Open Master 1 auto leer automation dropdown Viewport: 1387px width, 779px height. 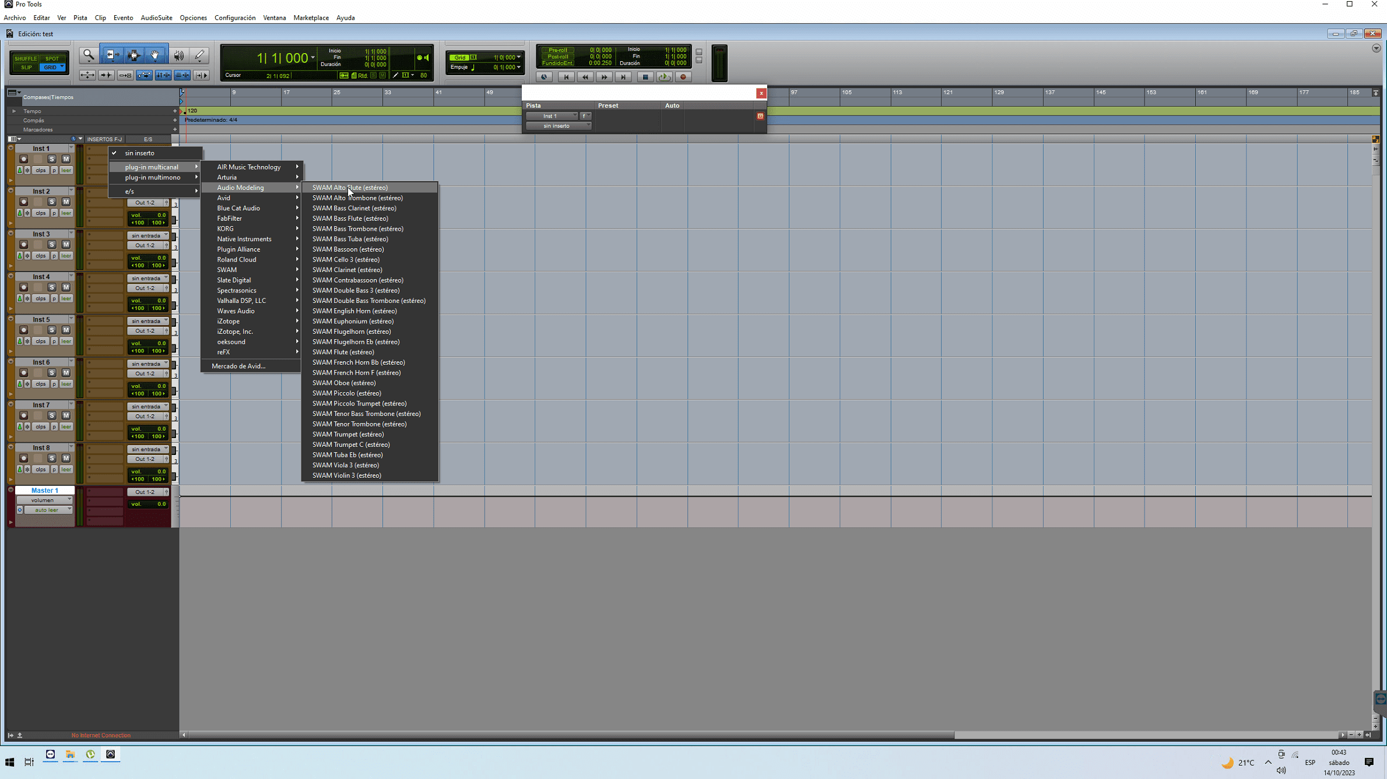click(47, 510)
